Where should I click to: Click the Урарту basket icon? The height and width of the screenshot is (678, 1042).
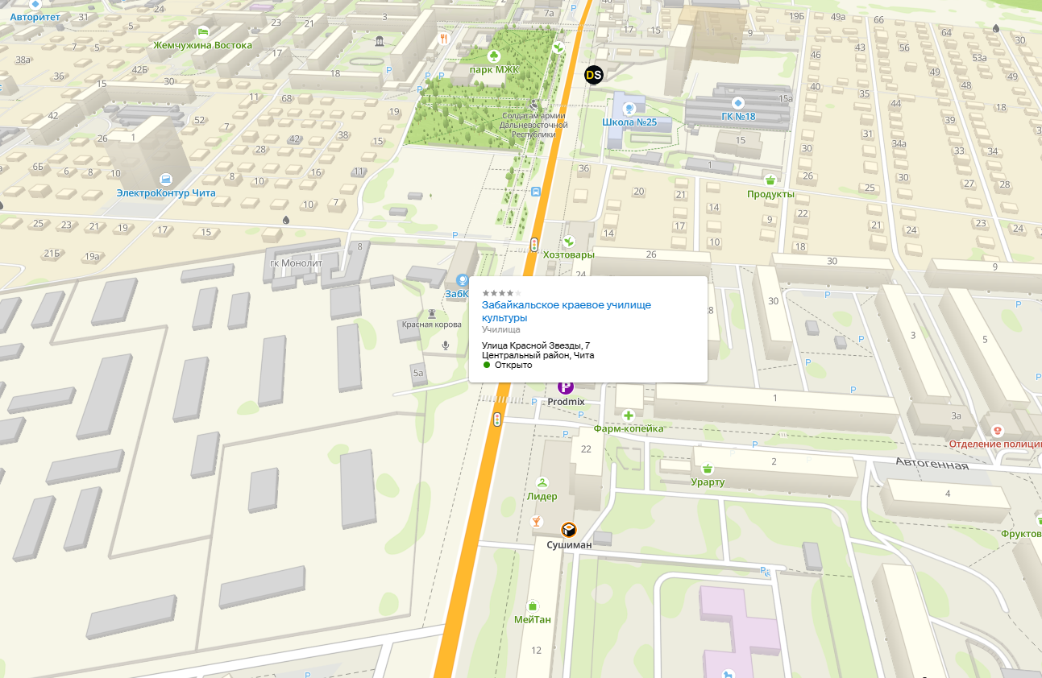[x=708, y=469]
